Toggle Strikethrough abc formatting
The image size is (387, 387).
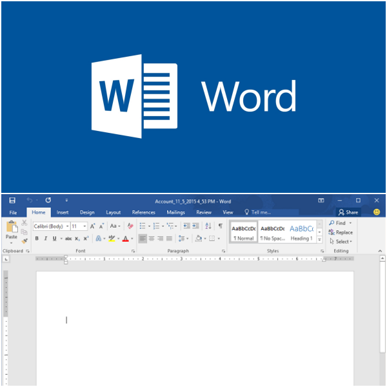click(68, 239)
